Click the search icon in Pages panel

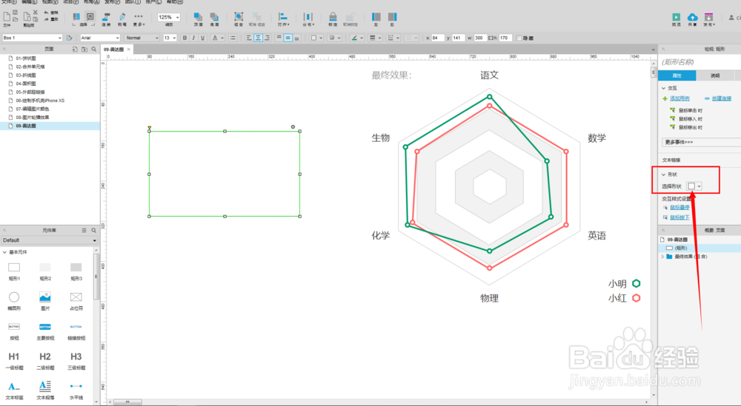93,49
